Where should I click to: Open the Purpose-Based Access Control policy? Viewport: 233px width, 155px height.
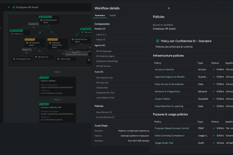click(x=172, y=128)
